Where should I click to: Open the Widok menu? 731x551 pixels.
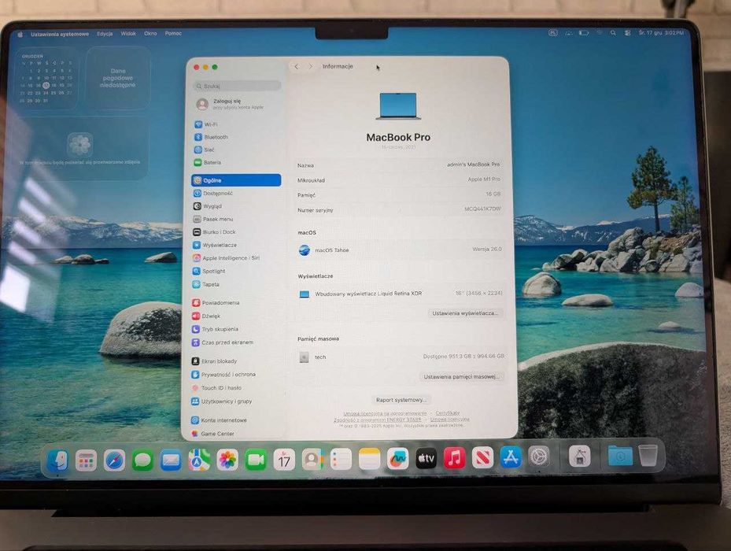click(x=128, y=34)
